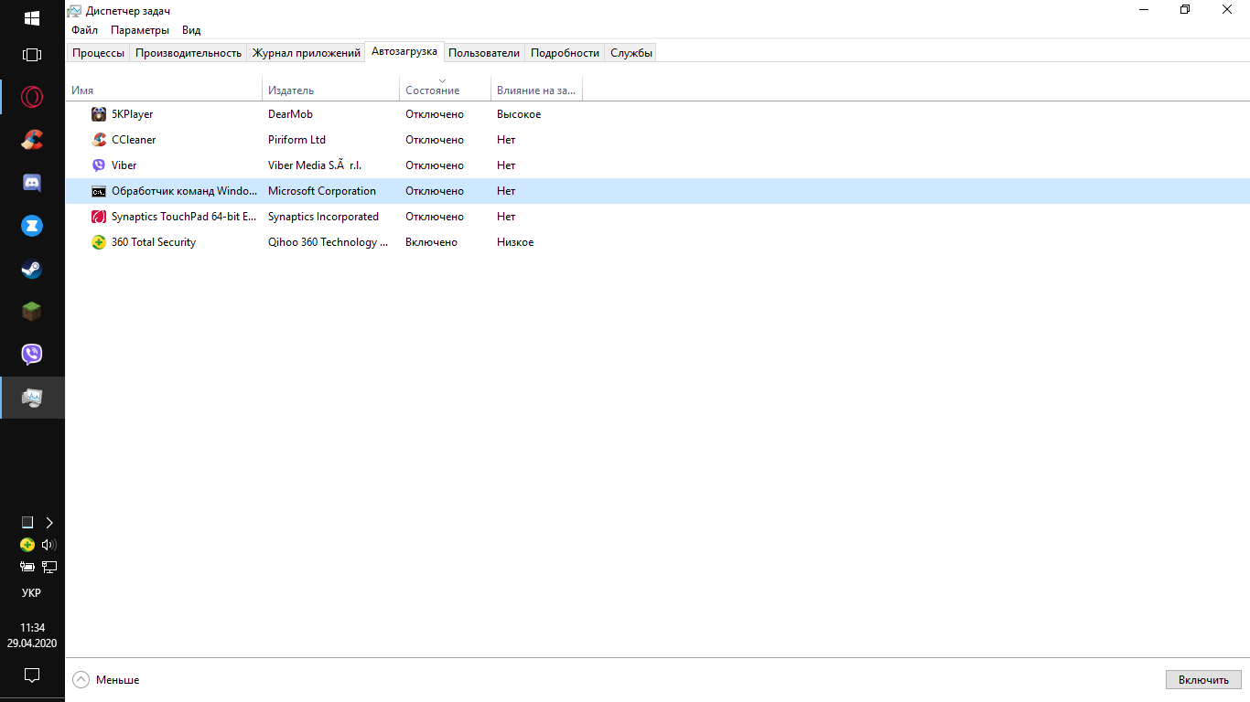Select the Автозагрузка tab
Screen dimensions: 1250x702
point(404,52)
